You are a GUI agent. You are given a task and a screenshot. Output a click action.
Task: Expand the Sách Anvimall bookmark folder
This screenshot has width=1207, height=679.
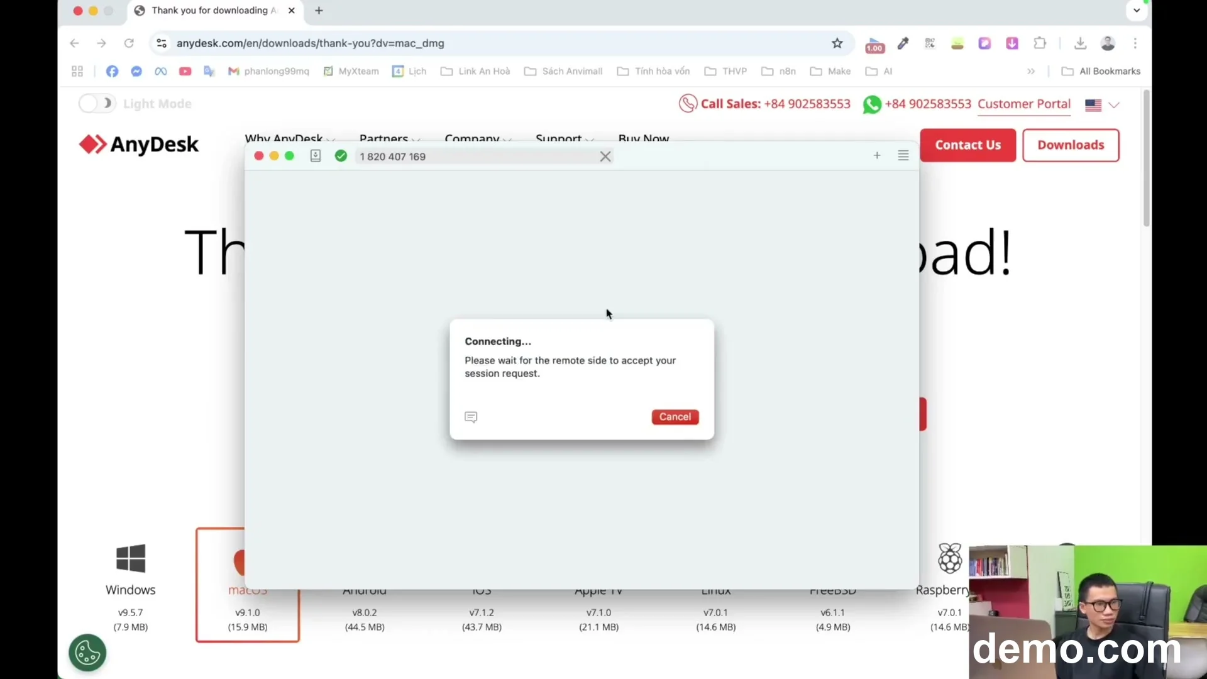(x=563, y=72)
